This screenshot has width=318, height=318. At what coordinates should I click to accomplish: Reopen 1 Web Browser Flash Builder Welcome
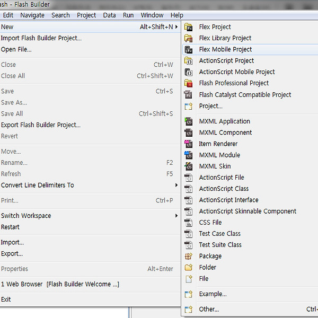click(x=60, y=284)
